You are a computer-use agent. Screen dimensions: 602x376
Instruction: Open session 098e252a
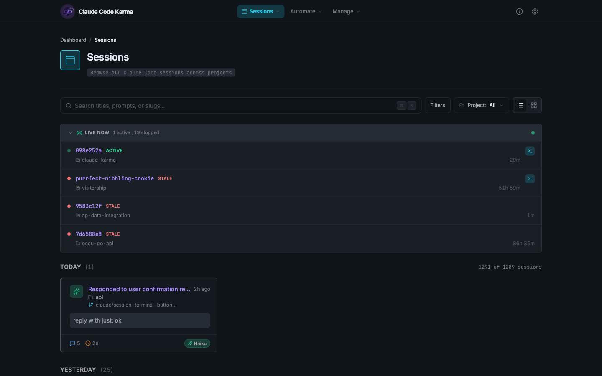click(x=89, y=150)
